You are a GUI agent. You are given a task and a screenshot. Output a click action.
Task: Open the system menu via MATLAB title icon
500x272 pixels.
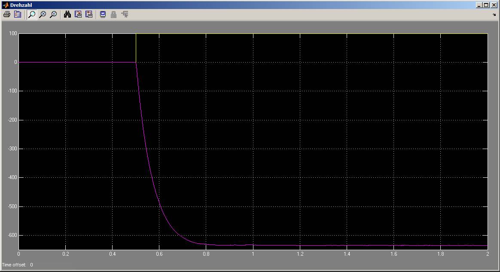[5, 5]
